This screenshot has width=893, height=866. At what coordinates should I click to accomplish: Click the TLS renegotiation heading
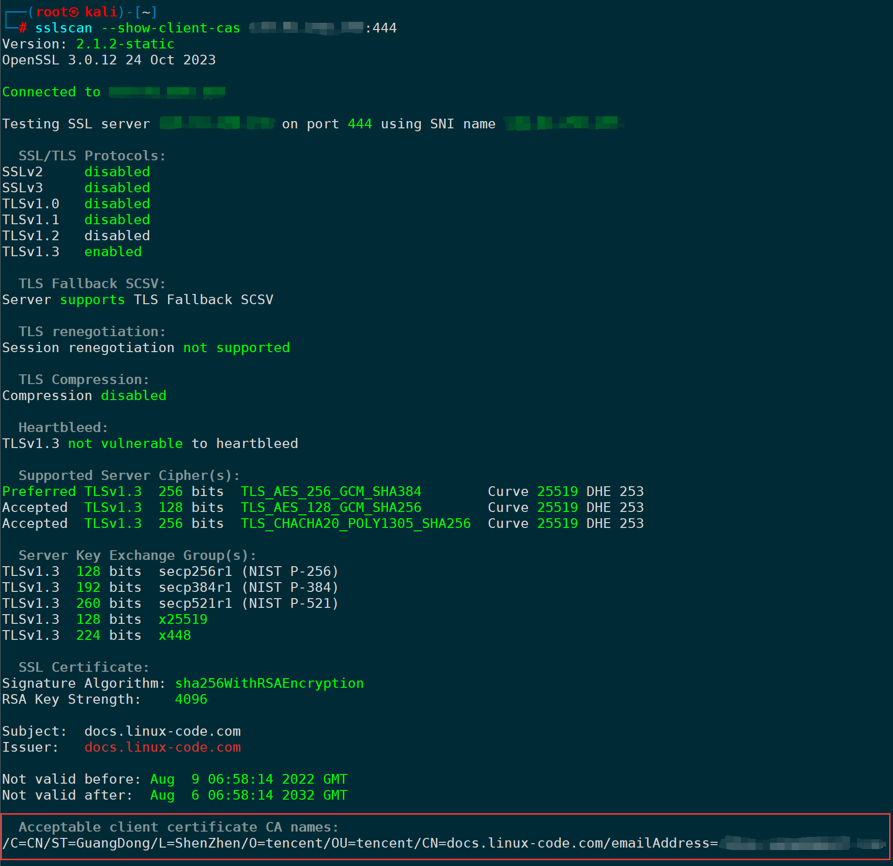click(92, 332)
